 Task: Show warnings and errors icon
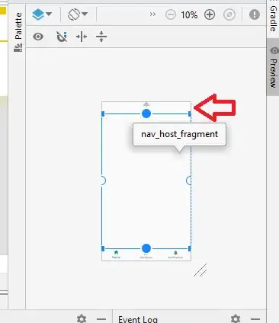255,14
